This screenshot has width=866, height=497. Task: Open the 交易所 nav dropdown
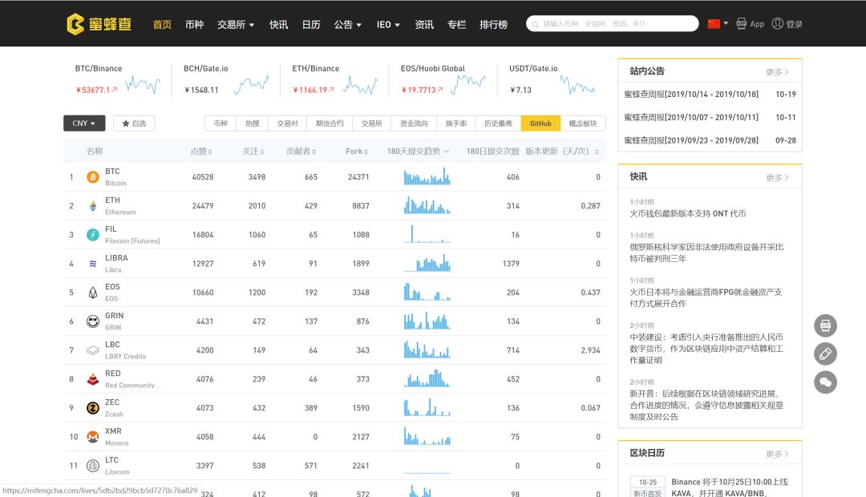point(236,24)
